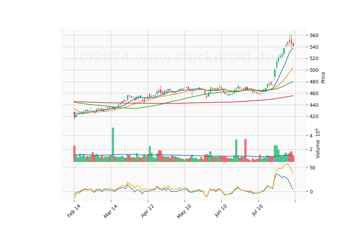
Task: Click the right end of the red moving average line
Action: click(x=293, y=96)
